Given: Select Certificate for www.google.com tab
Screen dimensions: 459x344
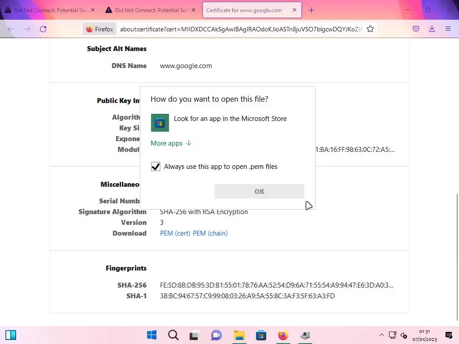Looking at the screenshot, I should tap(252, 10).
